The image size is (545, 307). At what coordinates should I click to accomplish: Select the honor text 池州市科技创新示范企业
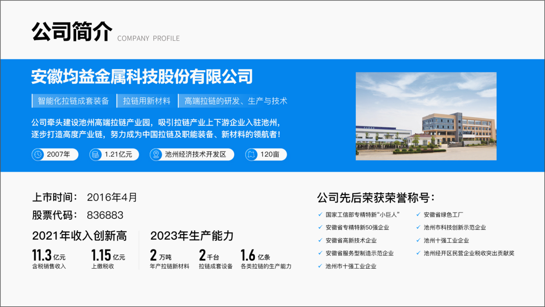pyautogui.click(x=455, y=227)
